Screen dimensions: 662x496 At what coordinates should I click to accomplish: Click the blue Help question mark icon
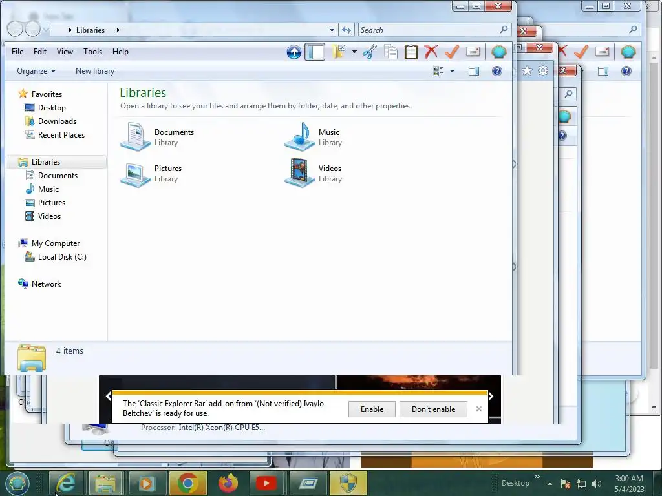[497, 71]
